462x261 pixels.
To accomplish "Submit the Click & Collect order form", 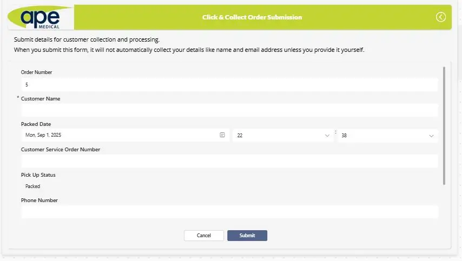I will tap(247, 236).
